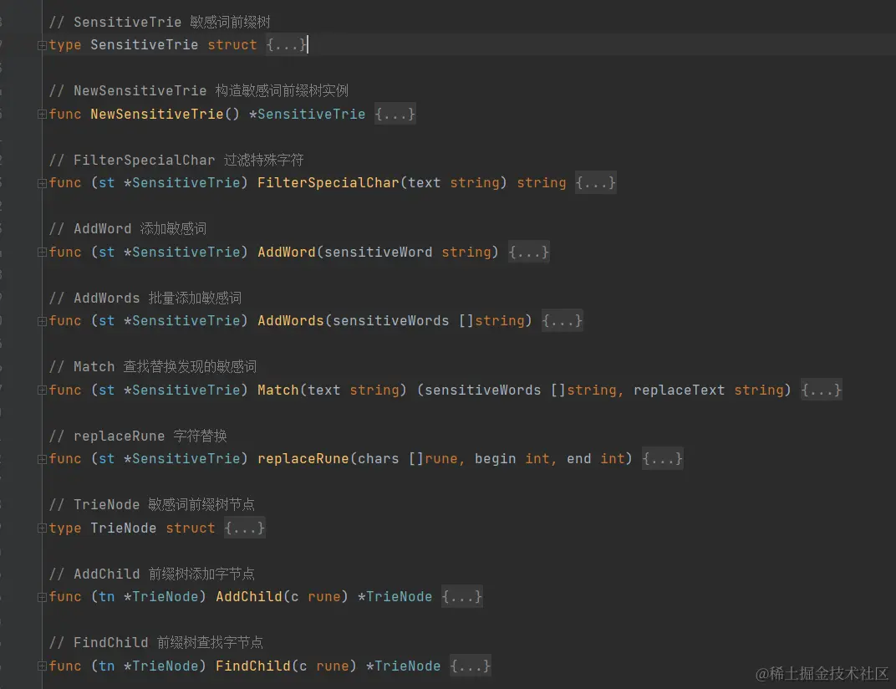The height and width of the screenshot is (689, 896).
Task: Expand the Match function fold marker in gutter
Action: click(42, 390)
